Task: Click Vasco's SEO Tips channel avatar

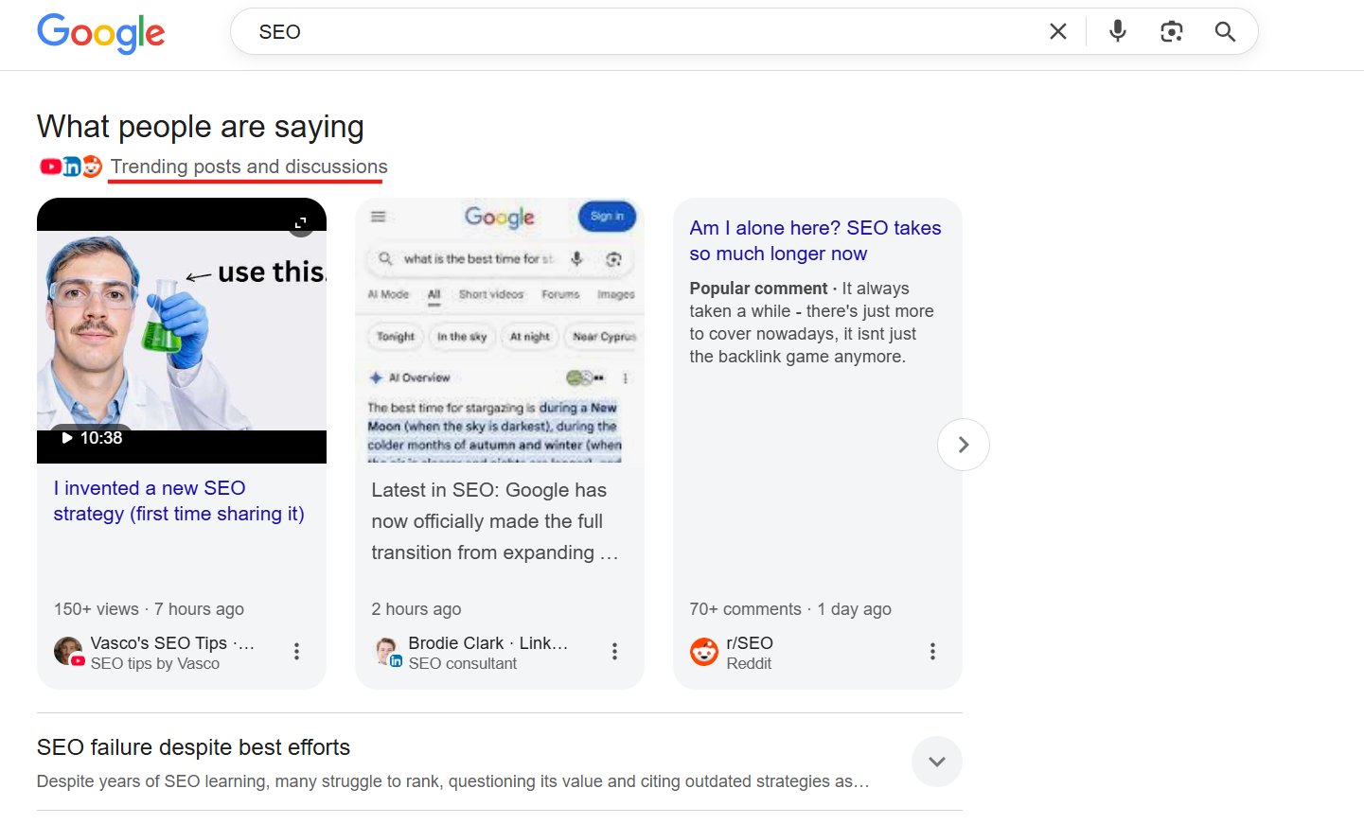Action: 68,652
